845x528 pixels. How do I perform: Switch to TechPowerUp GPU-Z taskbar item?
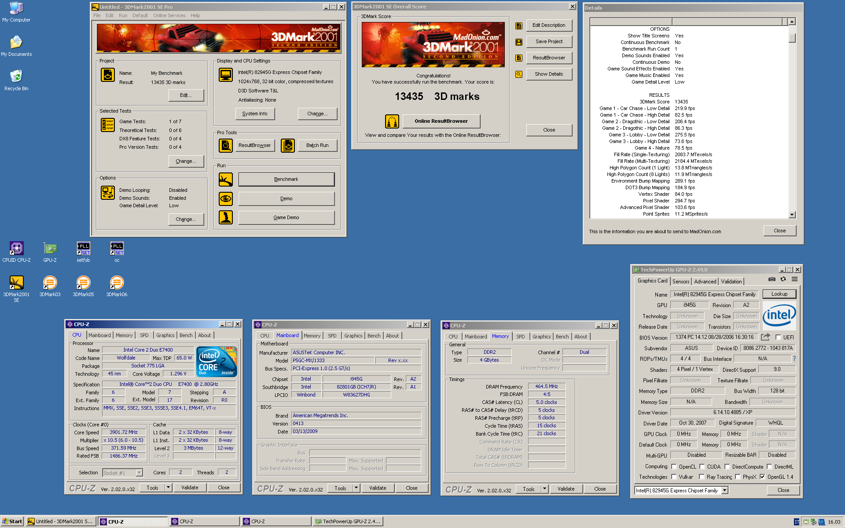pos(349,521)
